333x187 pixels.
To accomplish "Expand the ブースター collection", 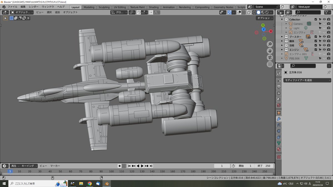I will point(282,37).
